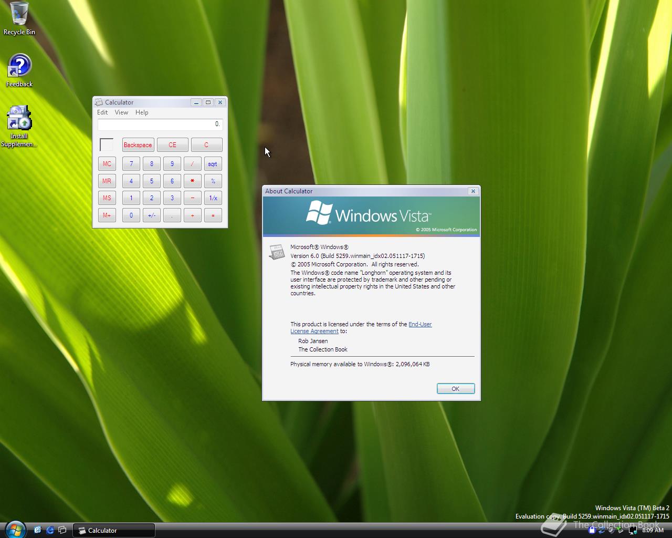
Task: Click the tray icon right of sync arrows
Action: coord(612,530)
